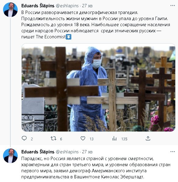178x182 pixels.
Task: Open profile avatar of first tweet
Action: 10,10
